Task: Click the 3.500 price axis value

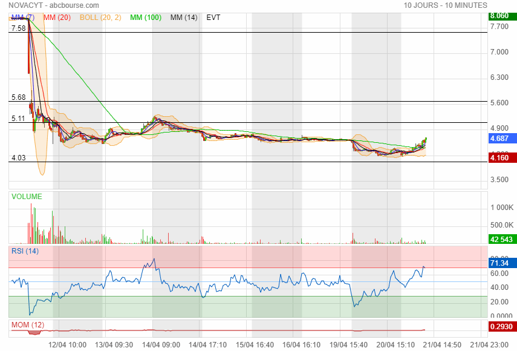Action: (x=499, y=180)
